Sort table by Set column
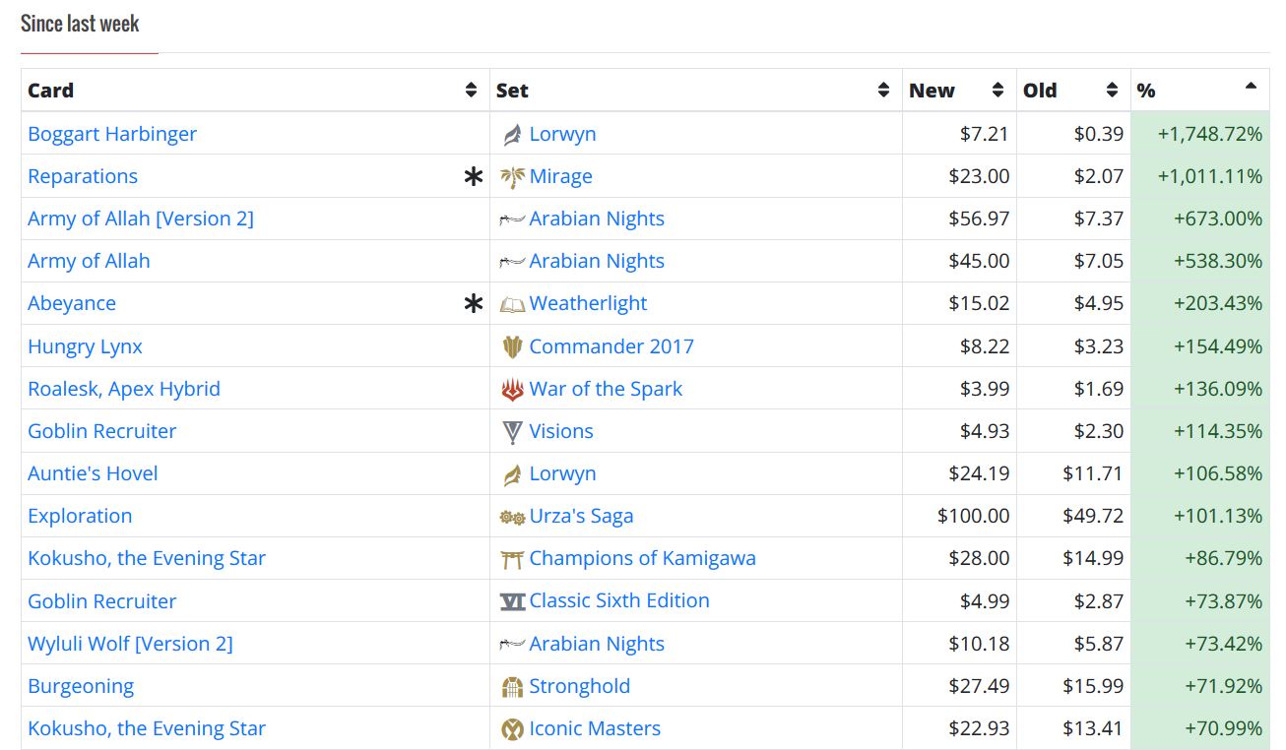Viewport: 1286px width, 750px height. pos(883,91)
